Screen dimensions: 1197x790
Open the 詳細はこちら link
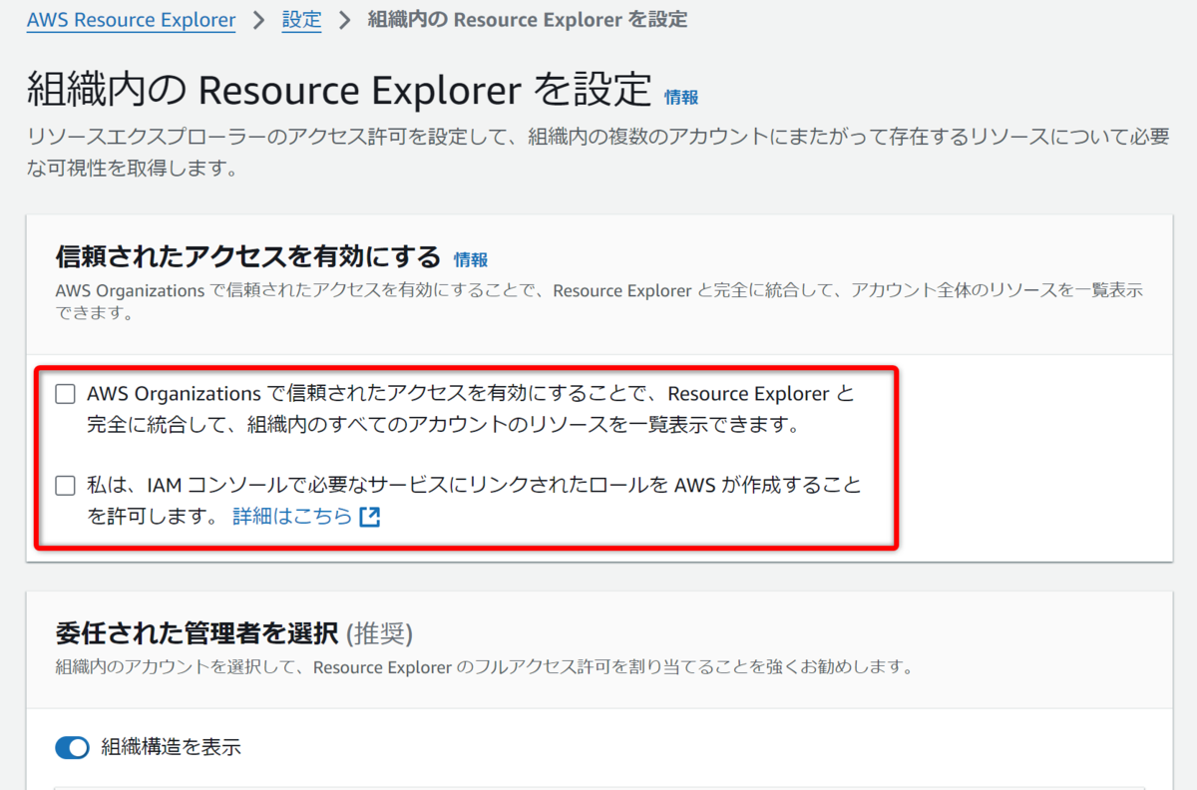(292, 517)
